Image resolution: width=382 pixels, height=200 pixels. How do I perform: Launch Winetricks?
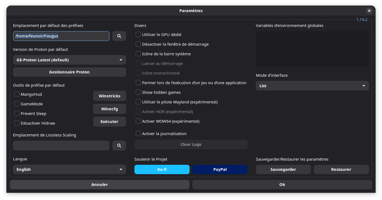109,96
